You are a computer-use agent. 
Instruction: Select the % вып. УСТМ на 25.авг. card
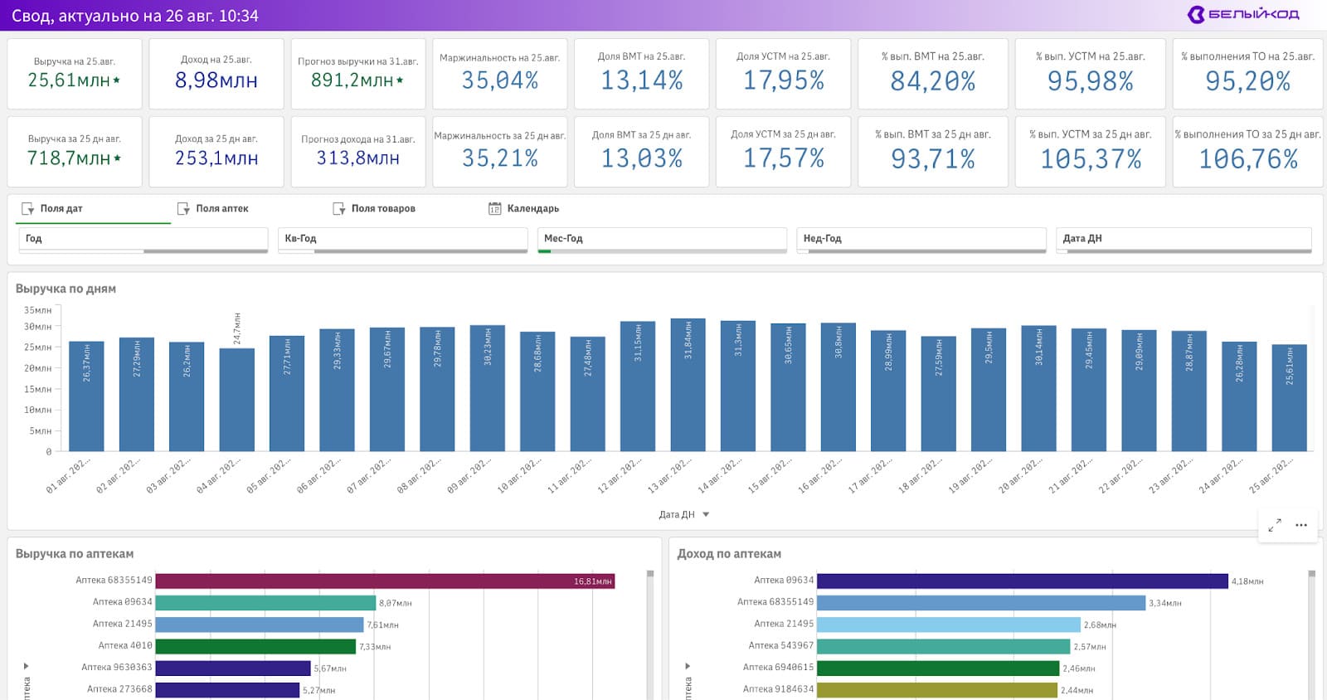[1091, 74]
